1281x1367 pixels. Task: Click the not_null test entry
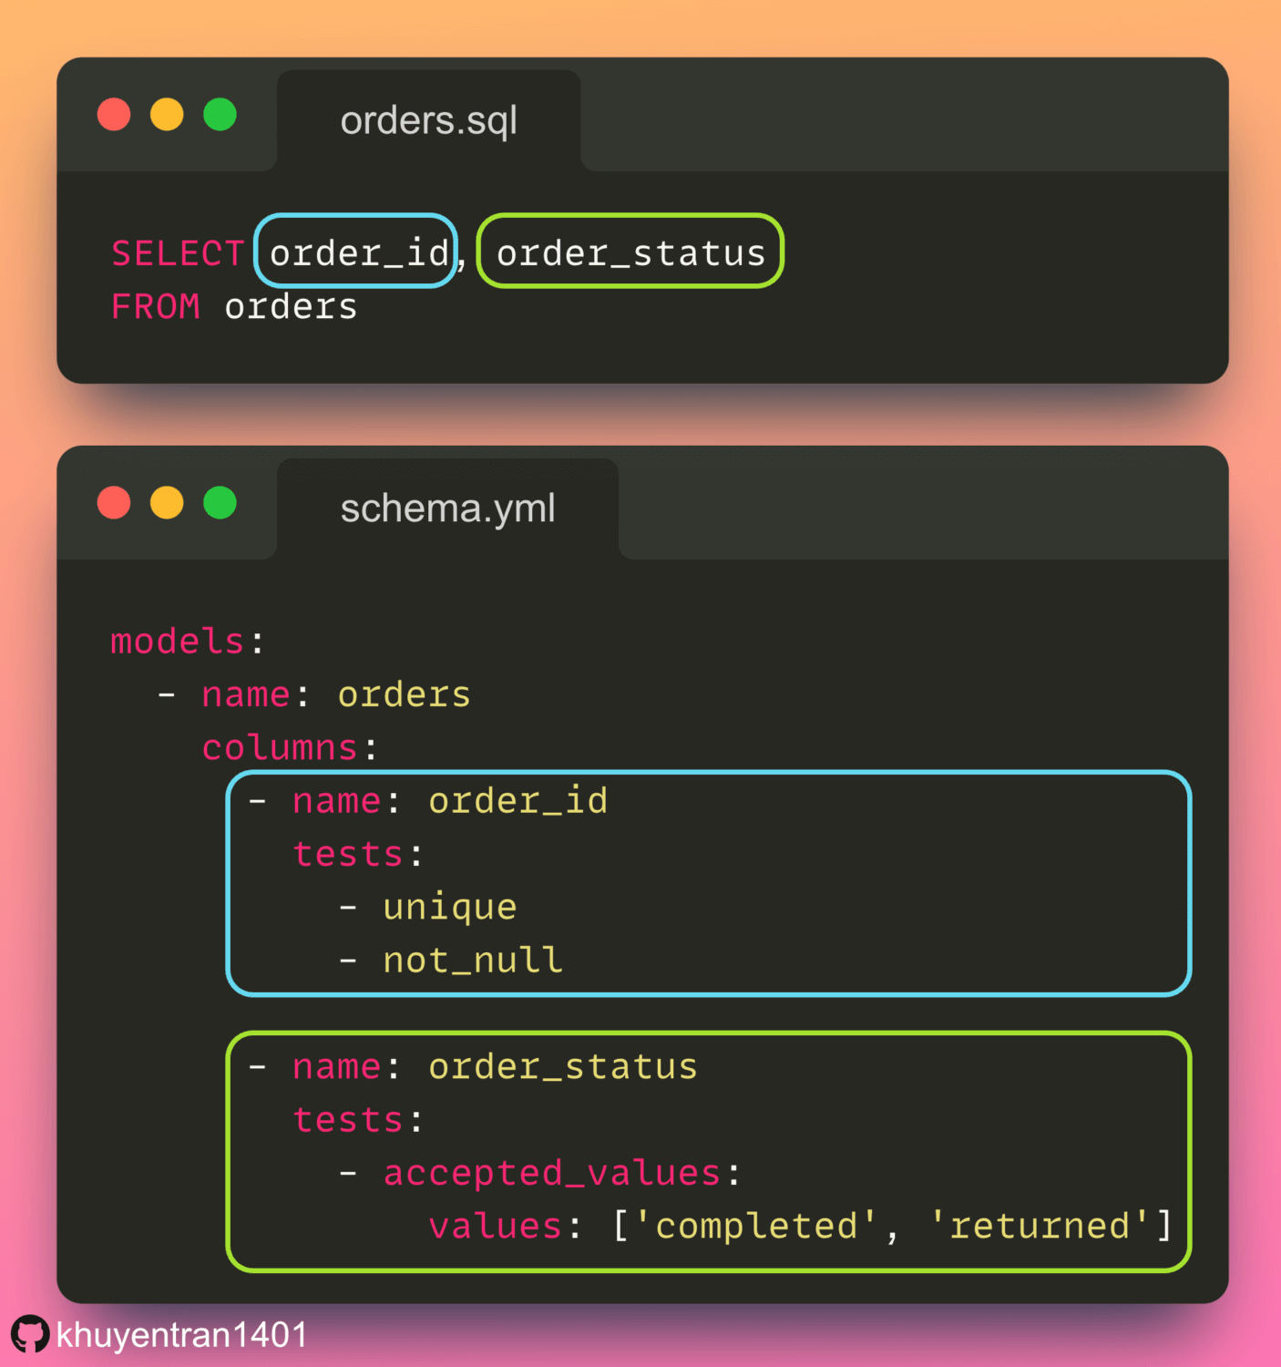tap(473, 961)
